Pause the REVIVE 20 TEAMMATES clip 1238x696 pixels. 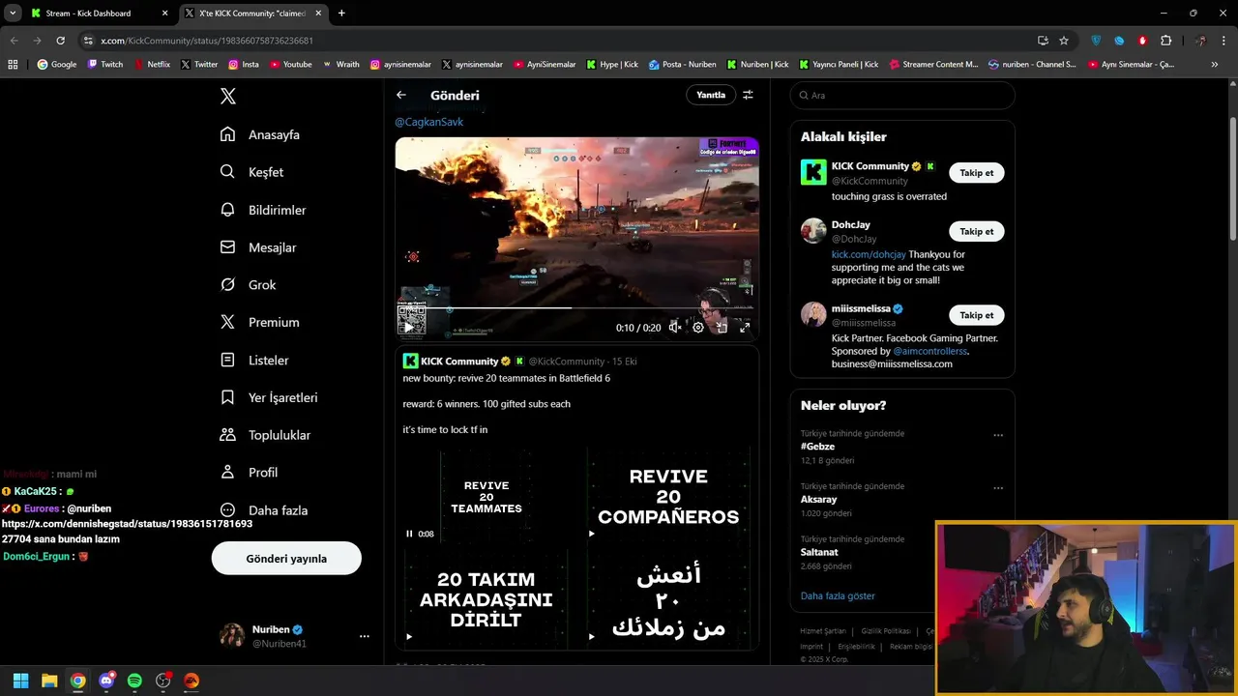[x=409, y=534]
